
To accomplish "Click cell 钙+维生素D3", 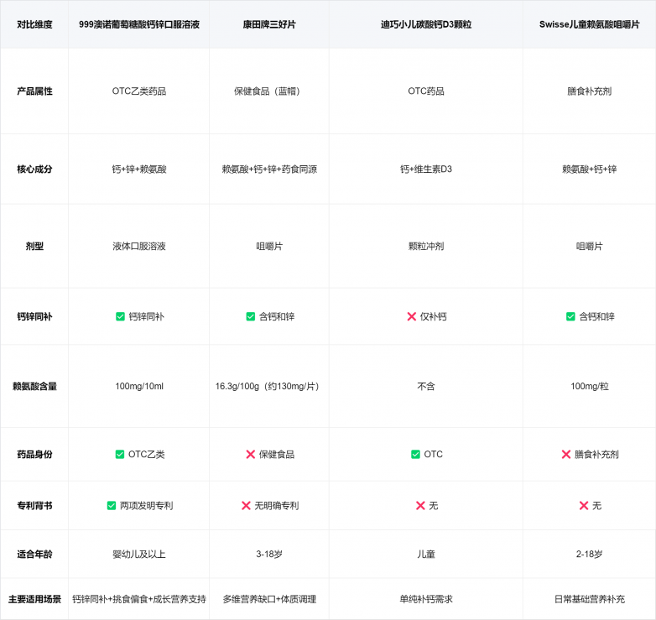I will tap(426, 169).
